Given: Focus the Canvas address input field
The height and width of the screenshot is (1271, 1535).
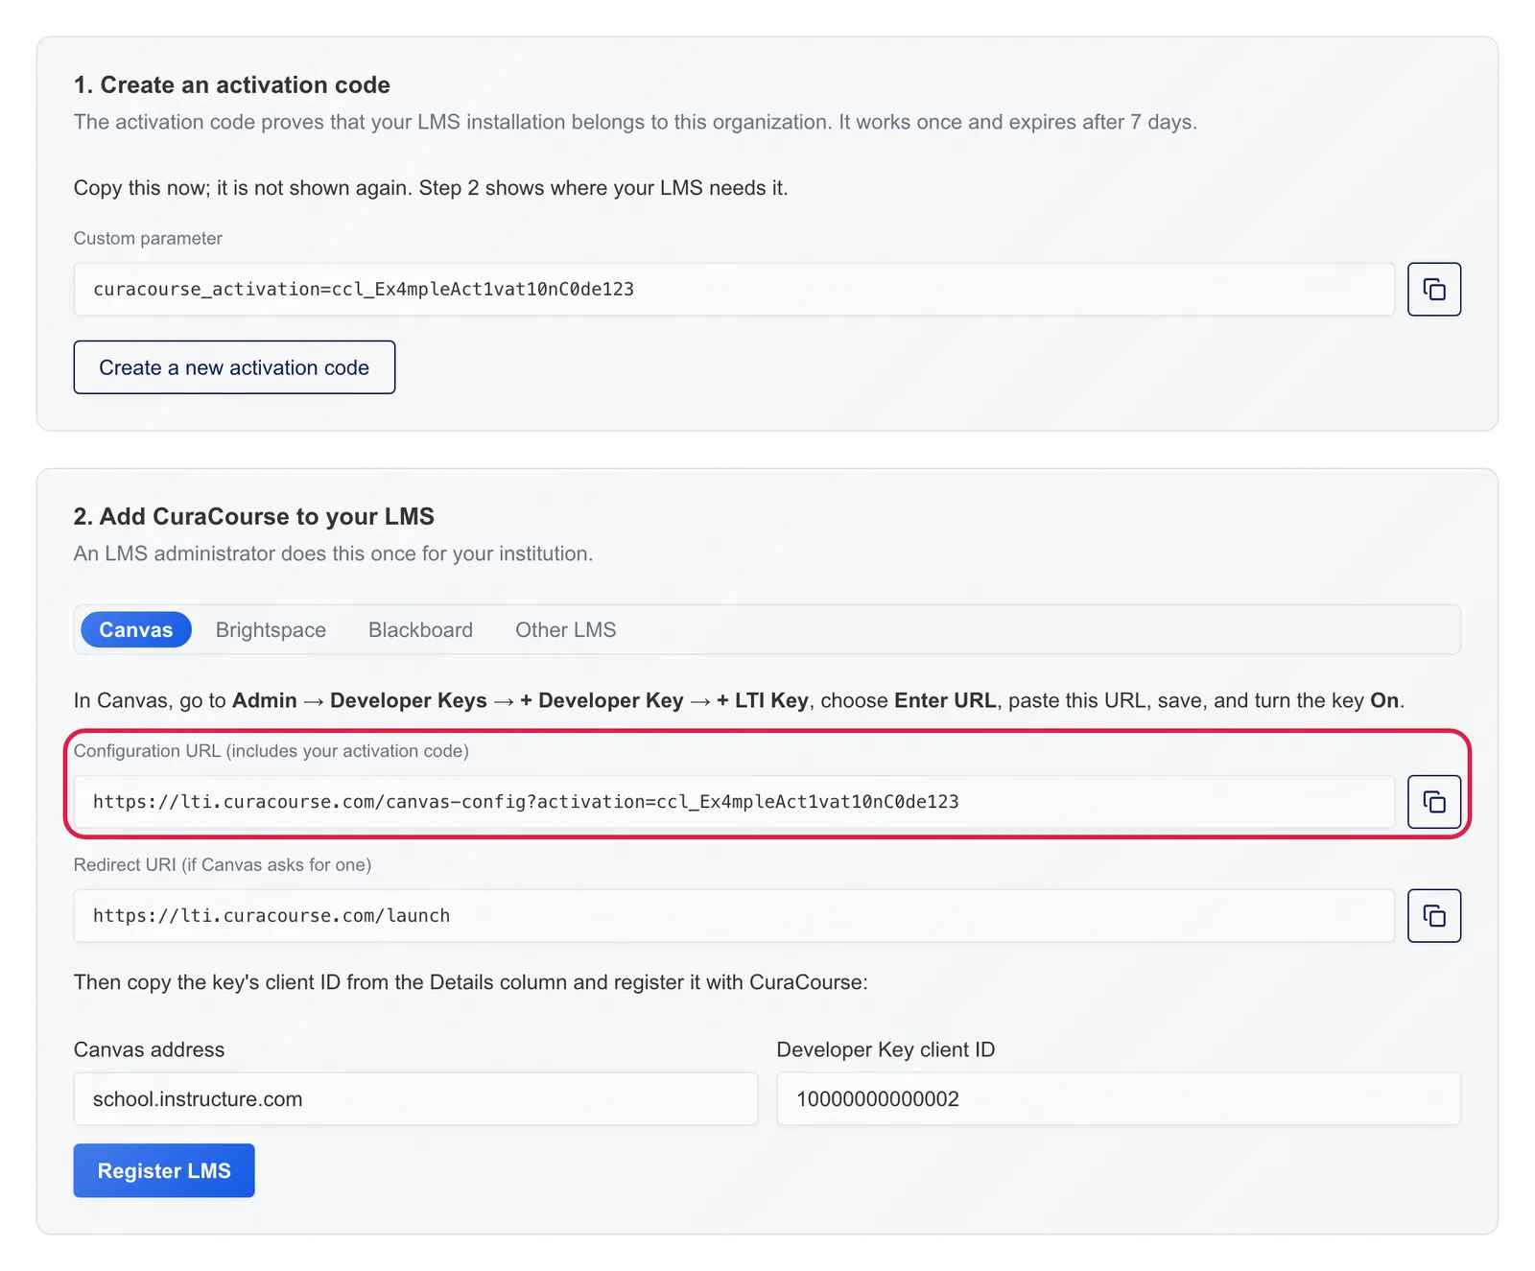Looking at the screenshot, I should click(415, 1099).
